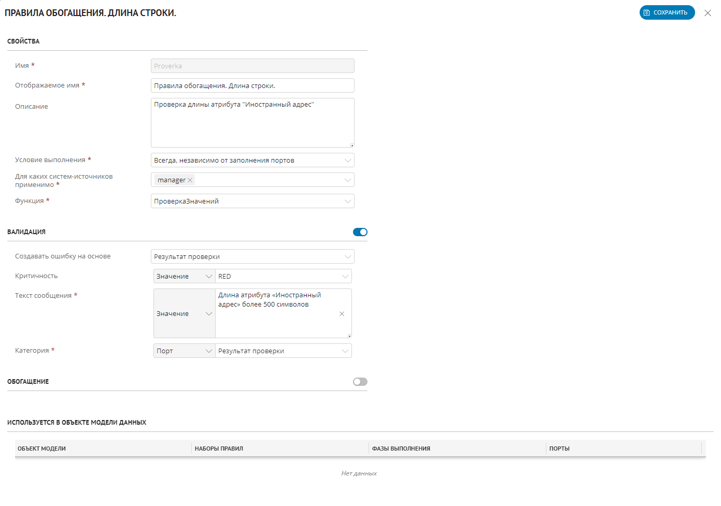Open the Текст сообщения type selector

coord(184,314)
